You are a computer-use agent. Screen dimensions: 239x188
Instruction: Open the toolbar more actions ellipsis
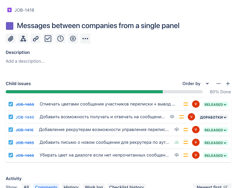tap(85, 39)
